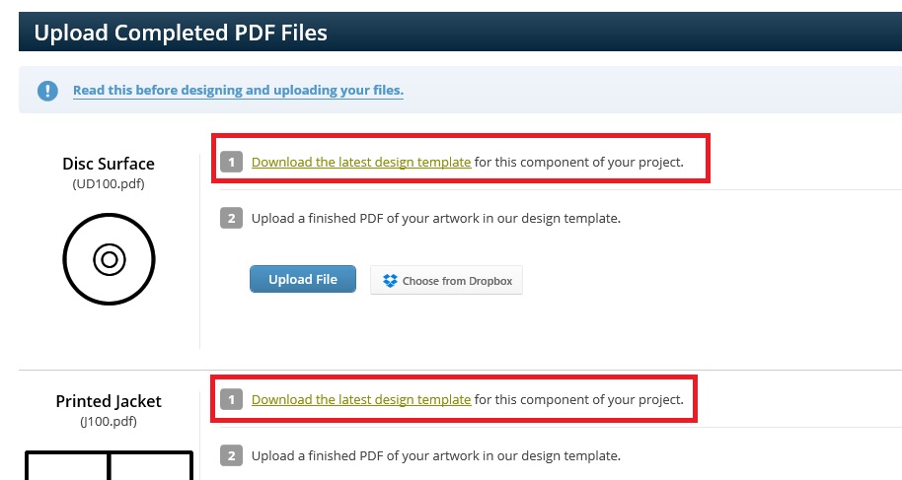The height and width of the screenshot is (480, 902).
Task: Click step 2 badge under Disc Surface
Action: [231, 219]
